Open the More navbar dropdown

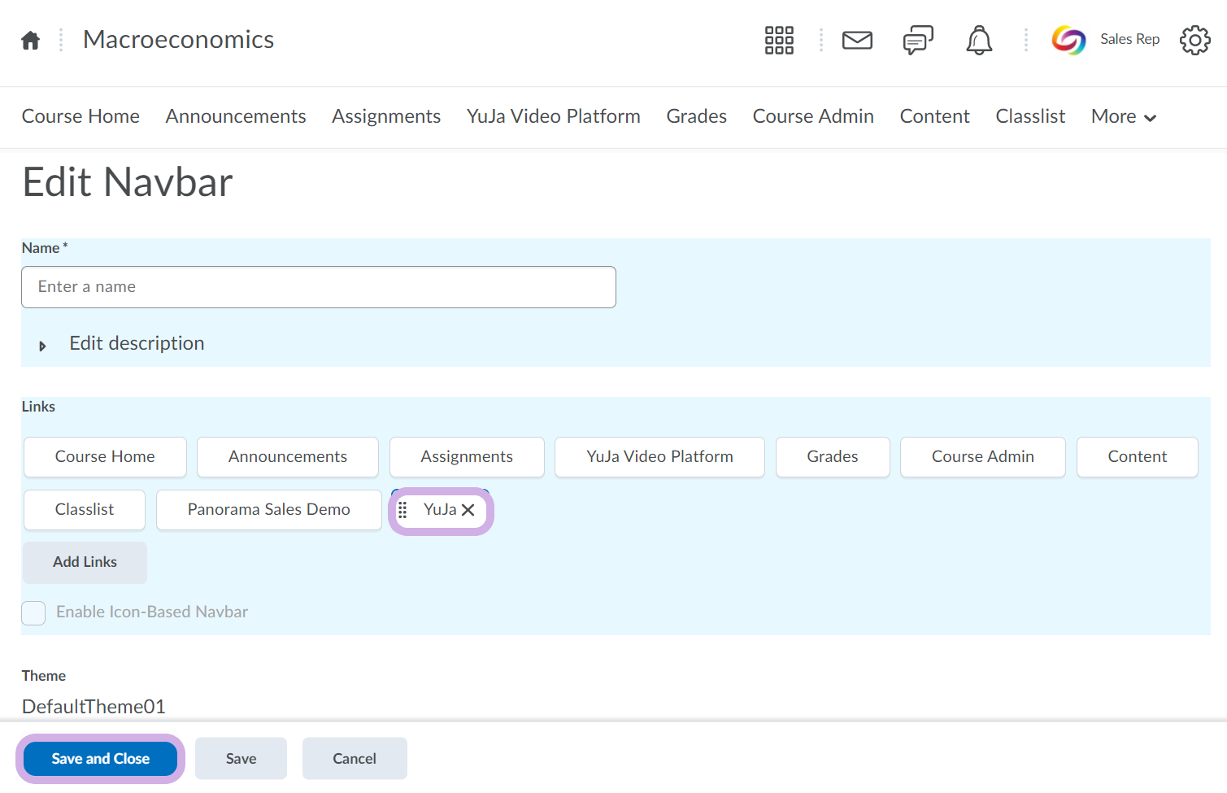(1123, 117)
